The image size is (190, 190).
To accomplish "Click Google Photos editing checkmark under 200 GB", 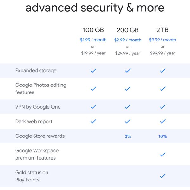I will click(128, 89).
